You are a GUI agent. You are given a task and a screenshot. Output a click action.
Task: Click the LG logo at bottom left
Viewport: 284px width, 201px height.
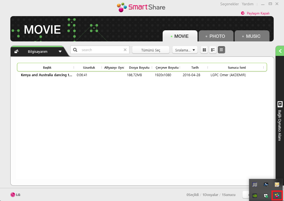pyautogui.click(x=15, y=195)
